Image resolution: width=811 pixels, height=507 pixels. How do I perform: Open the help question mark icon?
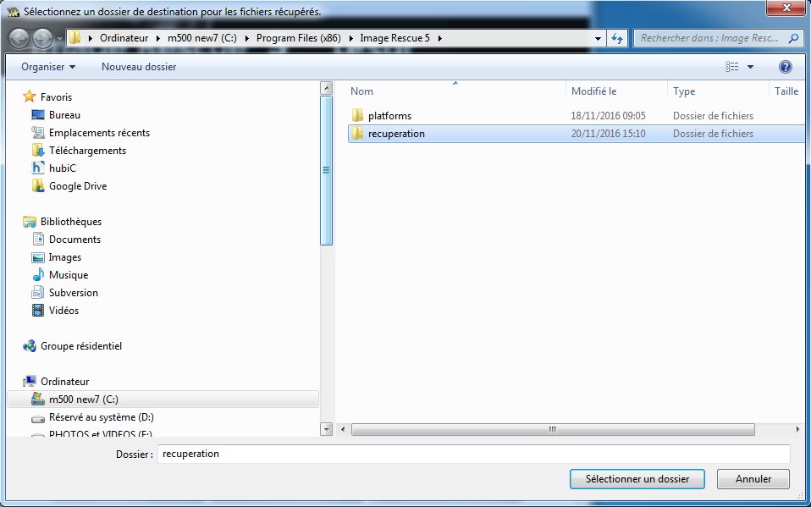tap(785, 67)
